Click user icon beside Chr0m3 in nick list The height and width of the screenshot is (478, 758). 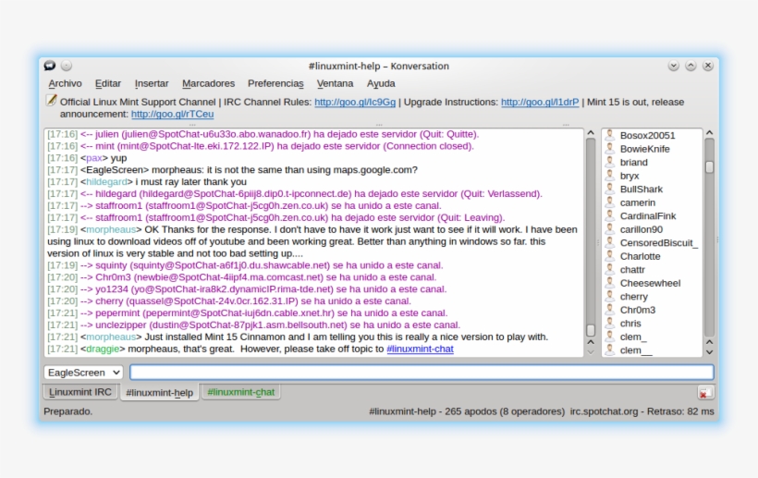coord(609,310)
